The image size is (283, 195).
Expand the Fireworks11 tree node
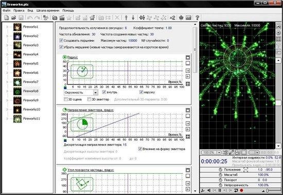[7, 119]
